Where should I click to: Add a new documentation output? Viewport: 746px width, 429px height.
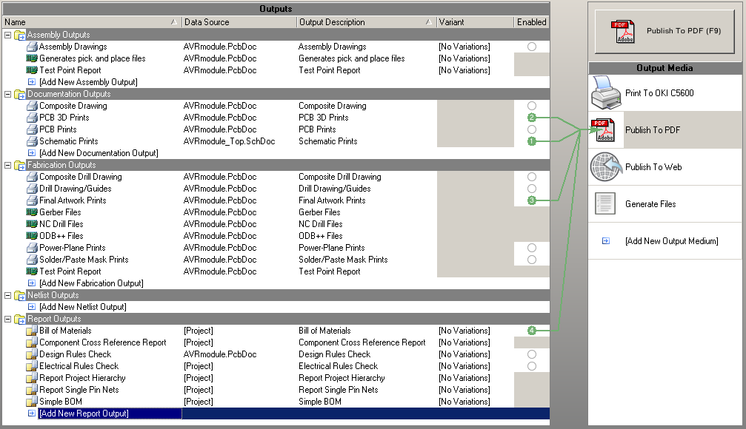click(x=99, y=153)
